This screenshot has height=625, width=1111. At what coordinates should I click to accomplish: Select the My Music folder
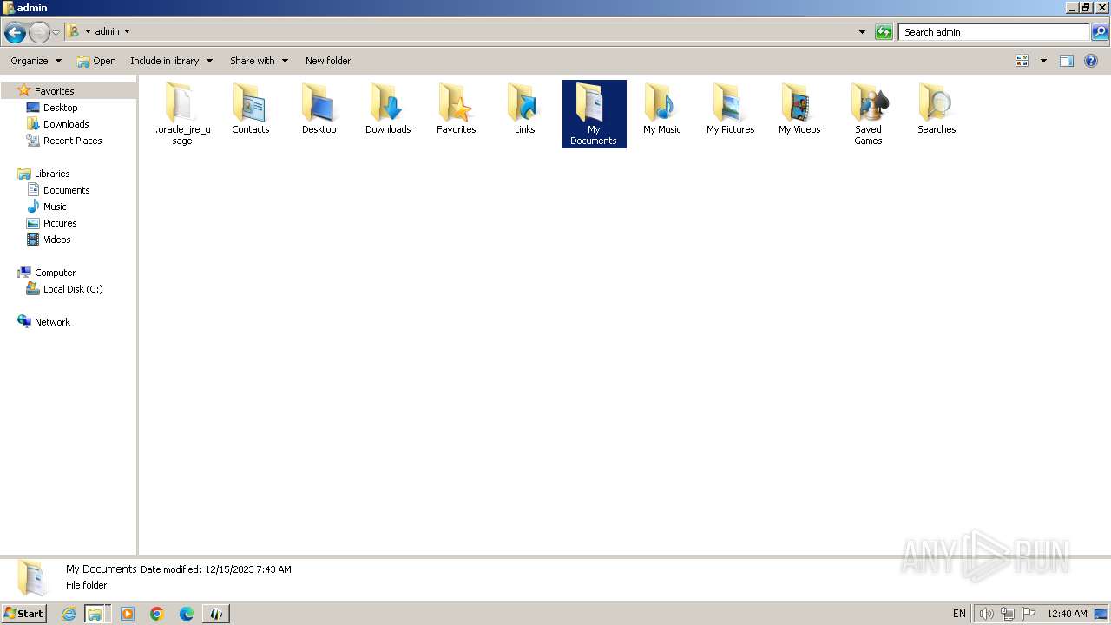pyautogui.click(x=661, y=109)
